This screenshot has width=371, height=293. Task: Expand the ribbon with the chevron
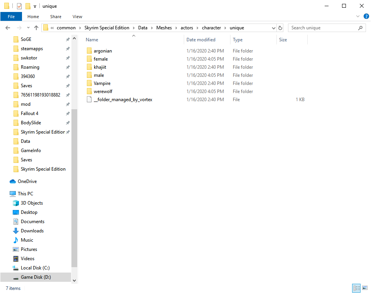pos(358,16)
